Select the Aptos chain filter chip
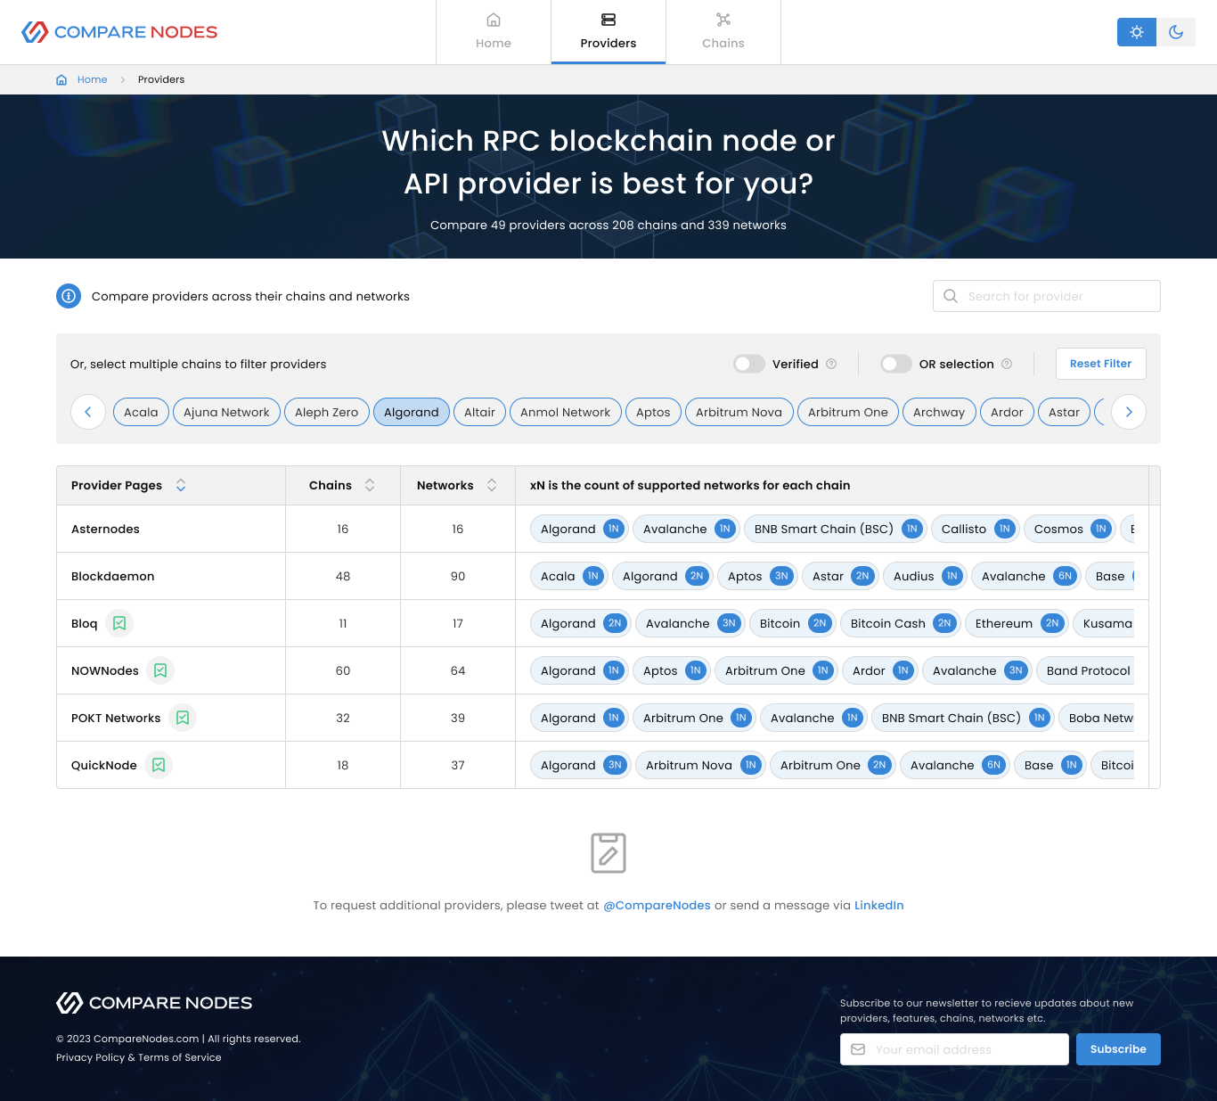 [653, 412]
